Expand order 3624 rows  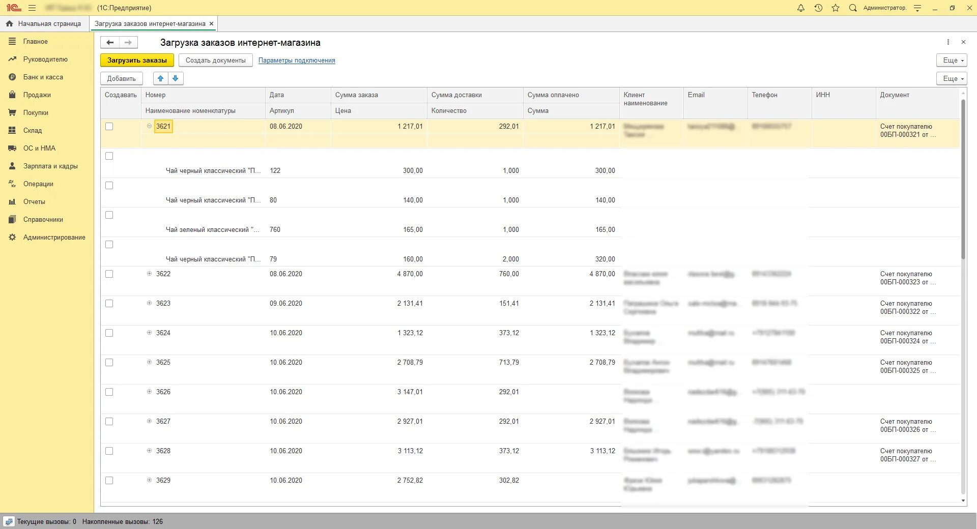pos(149,333)
